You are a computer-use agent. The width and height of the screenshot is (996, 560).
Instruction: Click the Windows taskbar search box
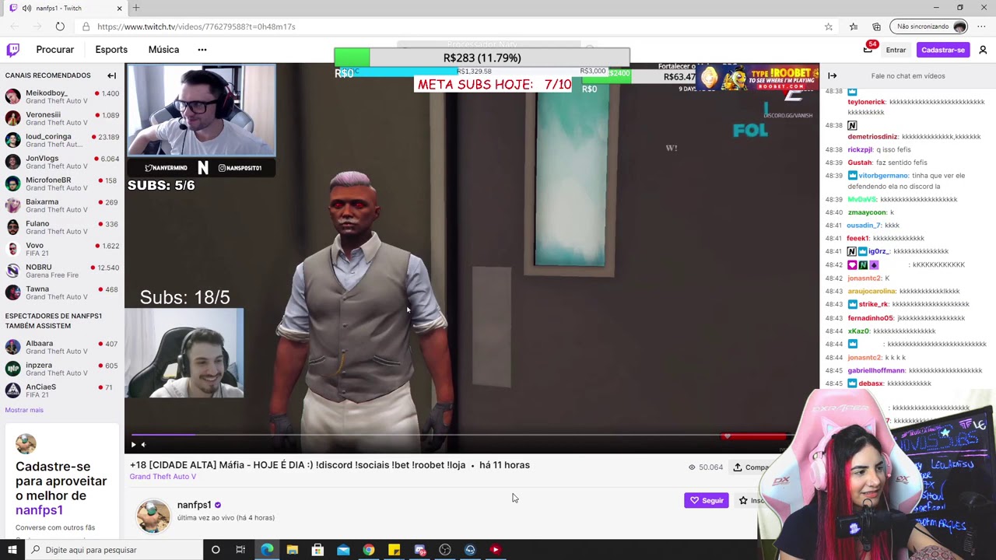pyautogui.click(x=114, y=550)
